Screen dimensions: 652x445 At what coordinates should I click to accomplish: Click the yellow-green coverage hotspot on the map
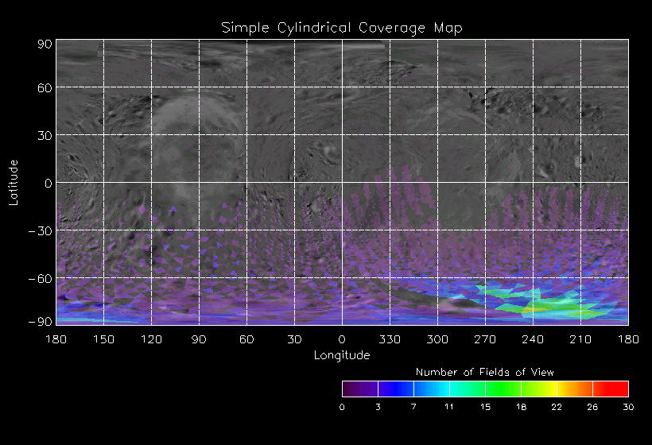[534, 308]
